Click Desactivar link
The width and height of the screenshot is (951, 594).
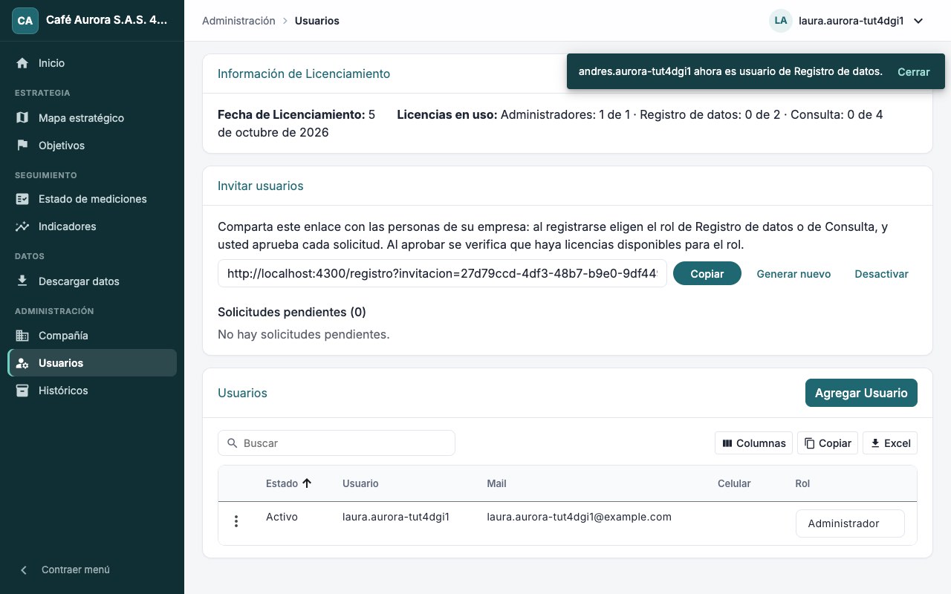pyautogui.click(x=882, y=274)
